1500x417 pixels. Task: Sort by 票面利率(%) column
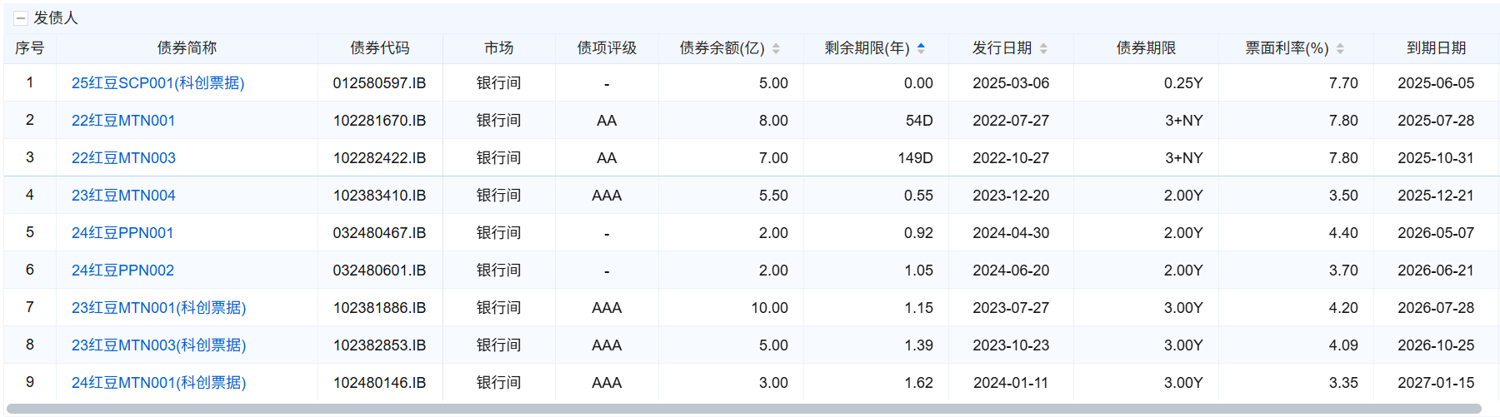tap(1340, 48)
